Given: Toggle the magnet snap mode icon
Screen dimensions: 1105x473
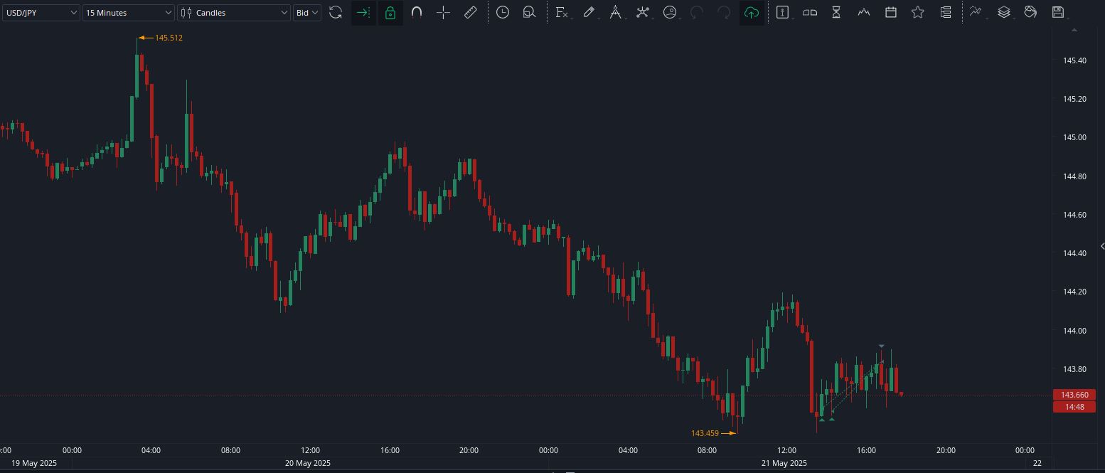Looking at the screenshot, I should click(x=417, y=13).
